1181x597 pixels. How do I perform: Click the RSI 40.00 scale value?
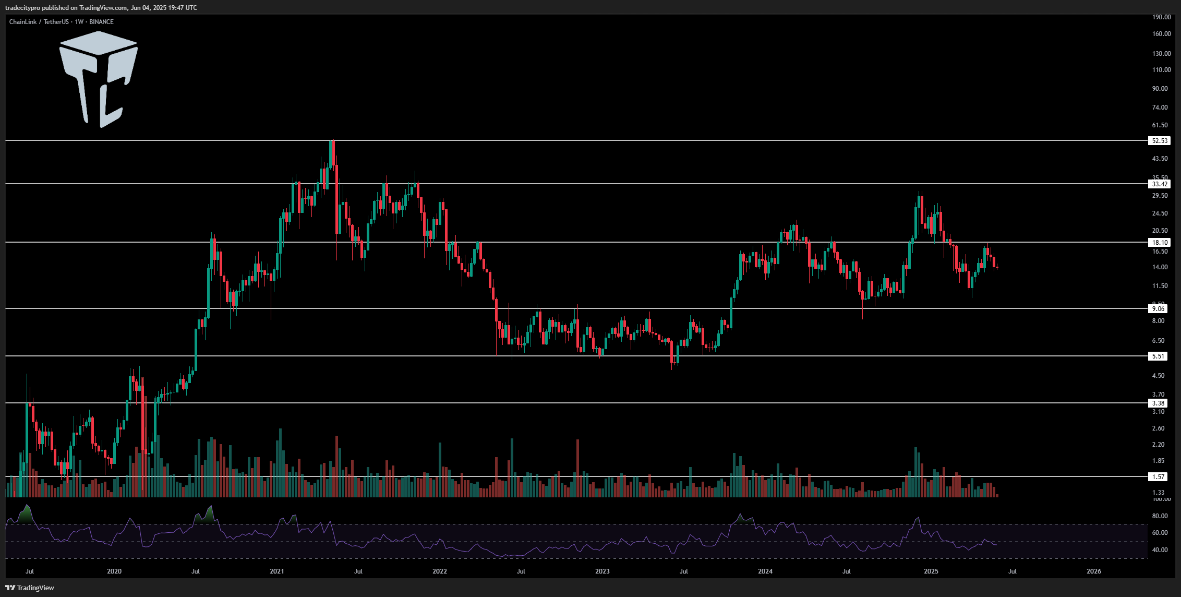click(x=1160, y=550)
